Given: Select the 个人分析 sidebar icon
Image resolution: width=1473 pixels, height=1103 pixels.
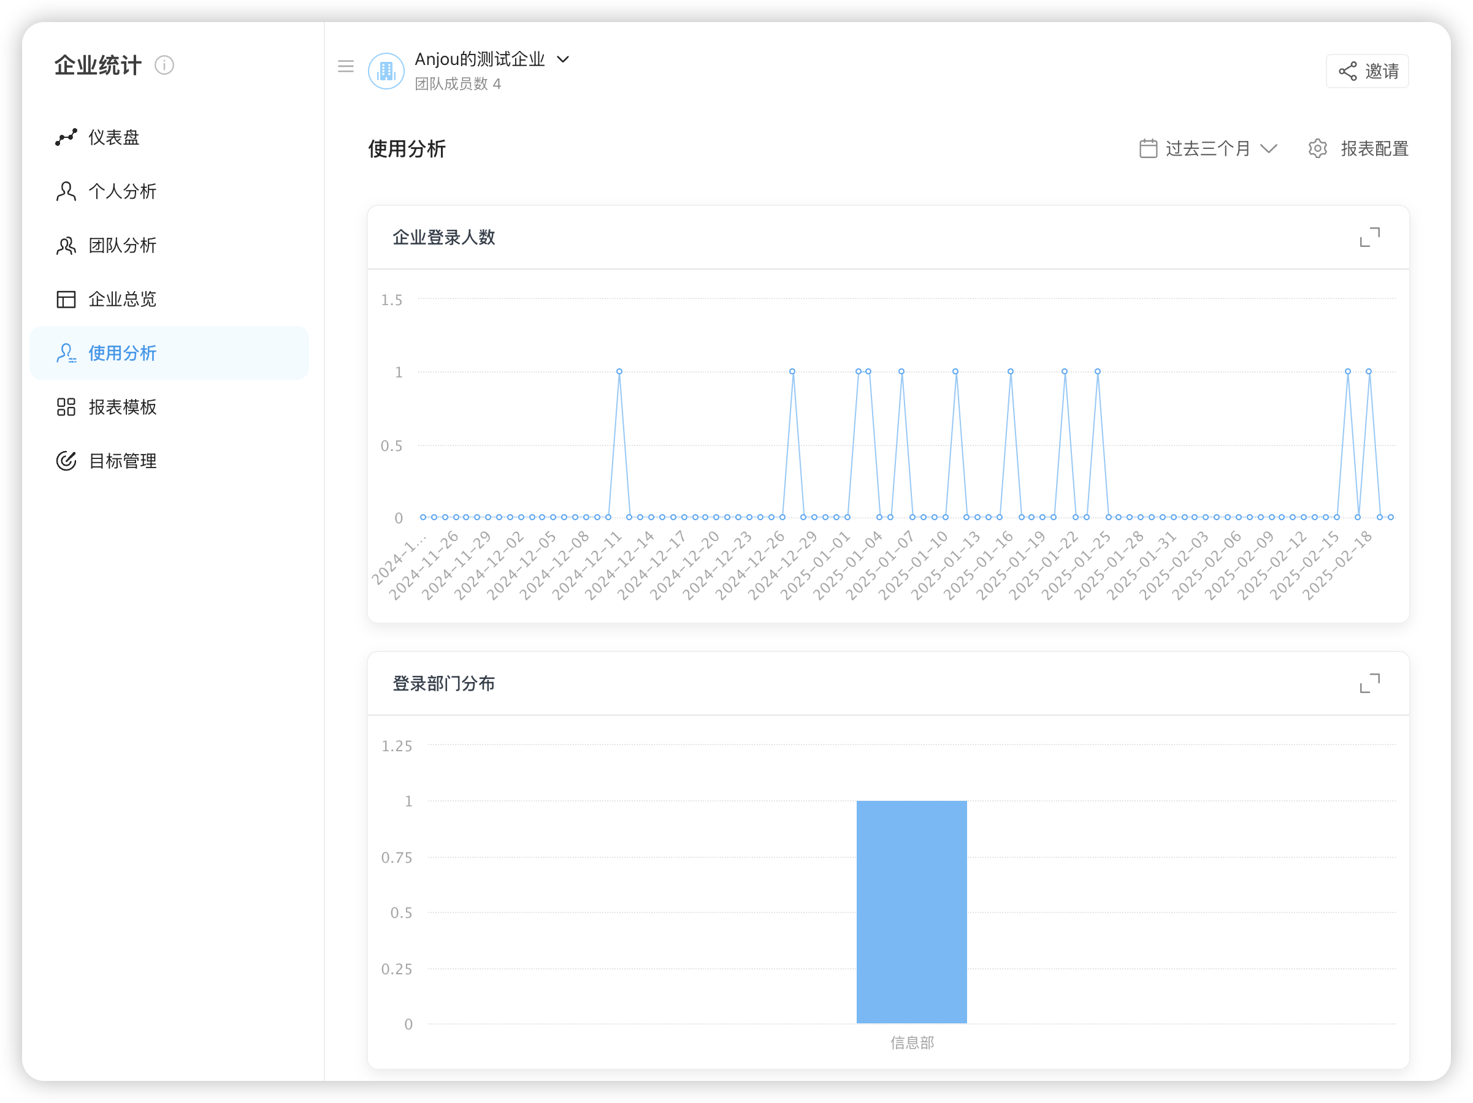Looking at the screenshot, I should point(65,191).
